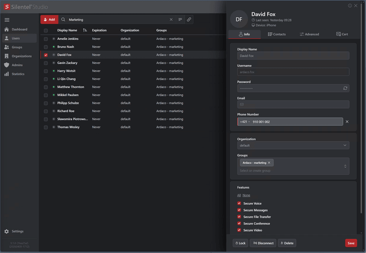The height and width of the screenshot is (253, 366).
Task: Expand the Groups selector arrows
Action: coord(345,166)
